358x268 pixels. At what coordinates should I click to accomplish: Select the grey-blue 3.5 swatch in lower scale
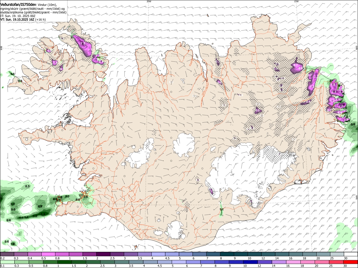[x=136, y=262]
